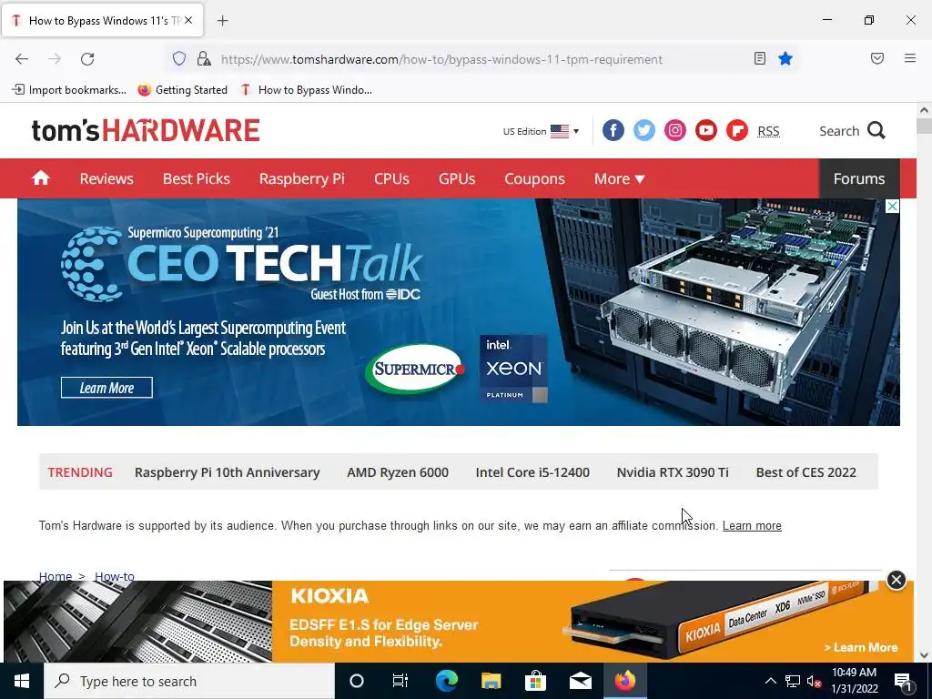
Task: Open File Explorer from taskbar
Action: coord(491,681)
